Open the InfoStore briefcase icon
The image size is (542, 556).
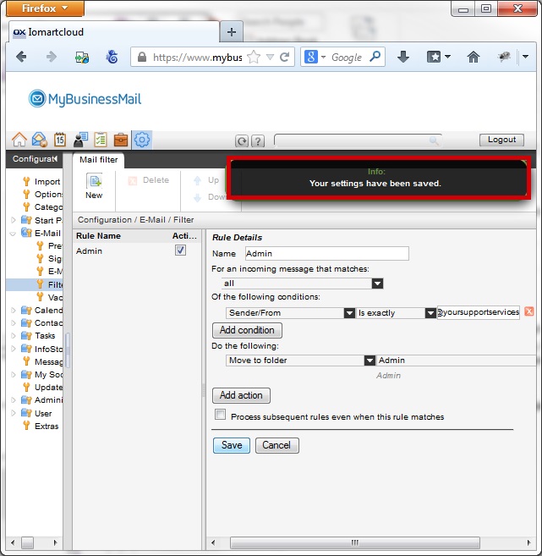tap(121, 140)
